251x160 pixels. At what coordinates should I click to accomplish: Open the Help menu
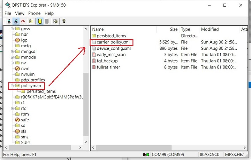[49, 14]
